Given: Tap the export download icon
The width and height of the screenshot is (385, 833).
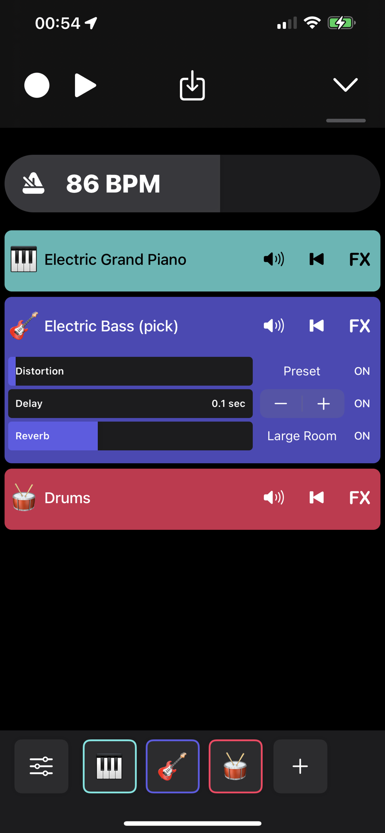Looking at the screenshot, I should pos(192,85).
